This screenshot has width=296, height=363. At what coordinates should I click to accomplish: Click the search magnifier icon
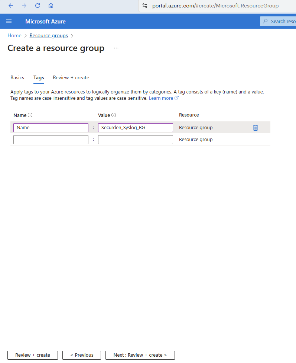coord(265,21)
